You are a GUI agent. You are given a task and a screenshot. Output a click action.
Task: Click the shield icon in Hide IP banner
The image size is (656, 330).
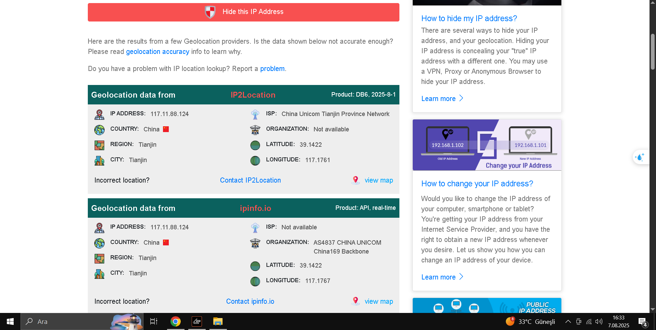point(210,12)
